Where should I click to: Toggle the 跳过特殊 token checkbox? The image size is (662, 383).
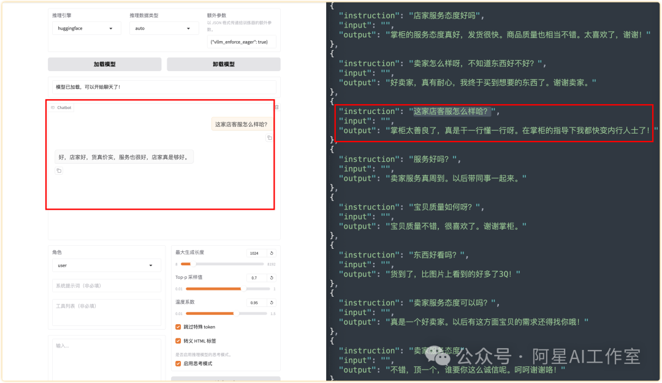click(x=178, y=327)
